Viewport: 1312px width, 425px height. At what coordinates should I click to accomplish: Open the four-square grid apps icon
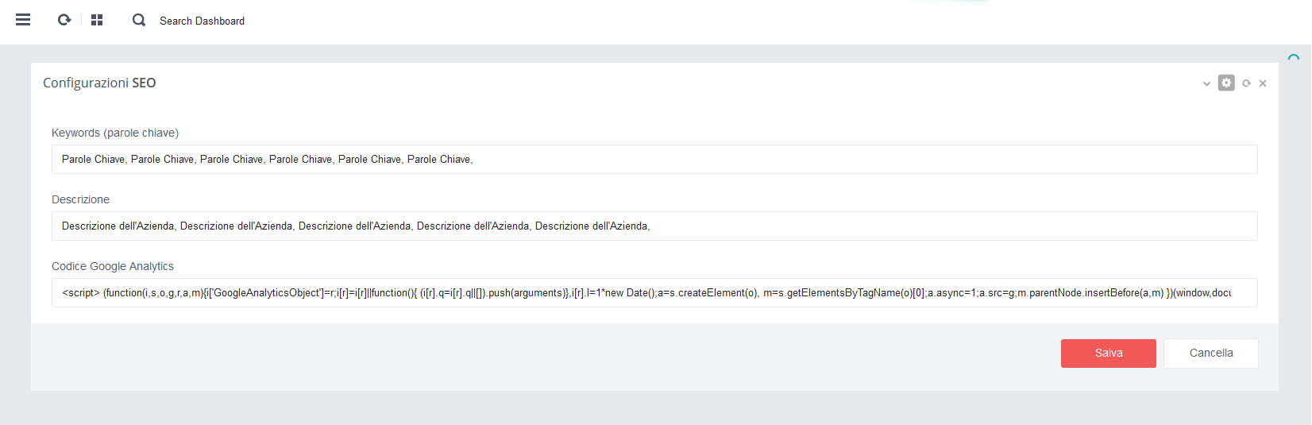(97, 20)
